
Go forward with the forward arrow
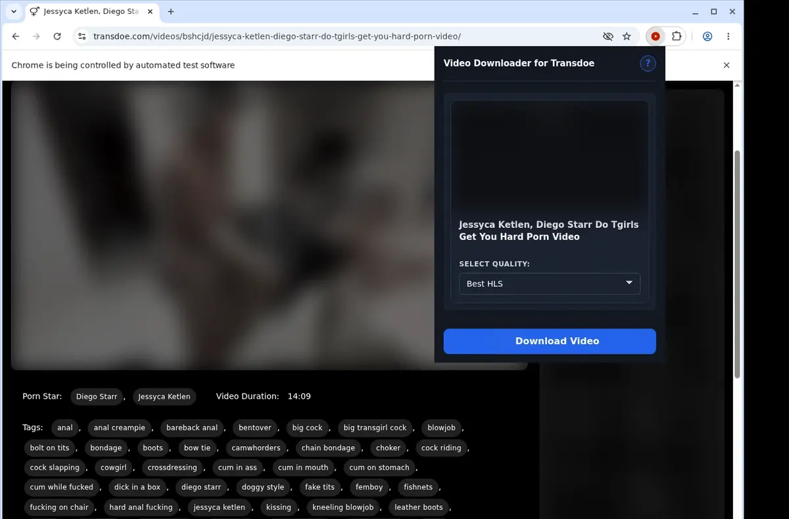[36, 37]
